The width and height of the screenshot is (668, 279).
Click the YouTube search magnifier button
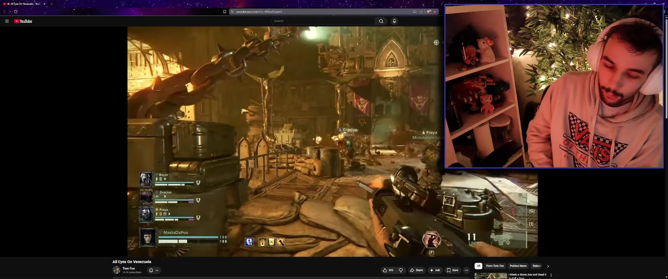(381, 21)
